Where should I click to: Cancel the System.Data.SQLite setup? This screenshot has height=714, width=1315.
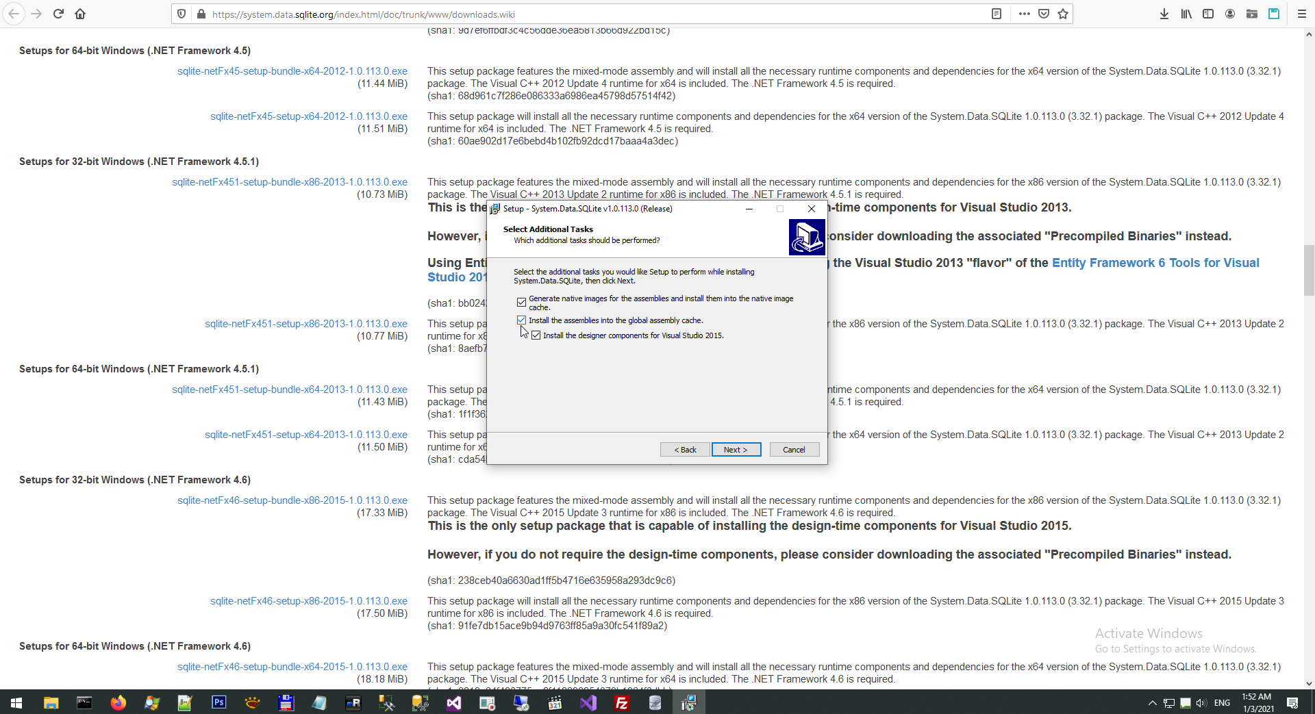(x=794, y=450)
